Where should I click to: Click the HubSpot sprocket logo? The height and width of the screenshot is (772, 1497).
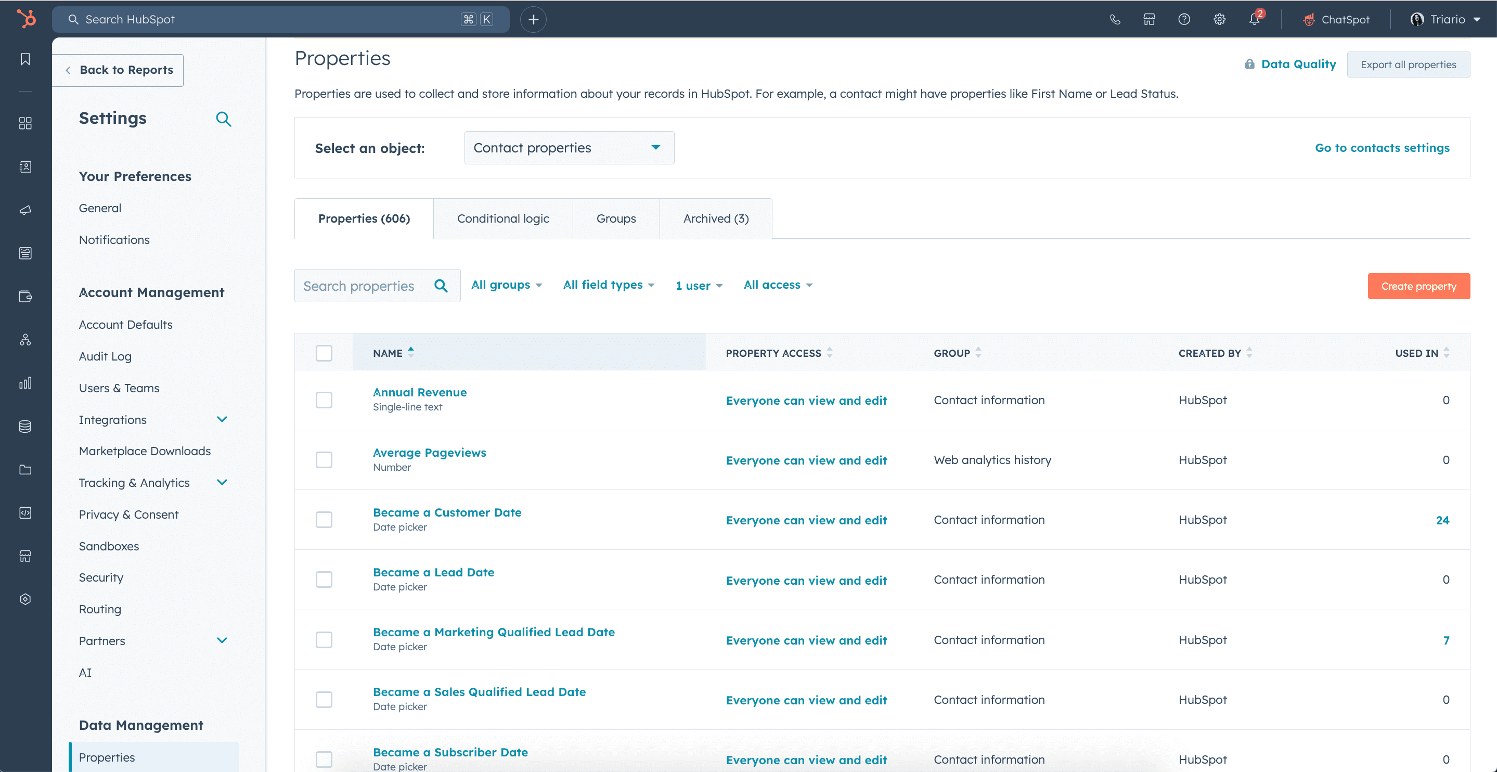coord(26,19)
